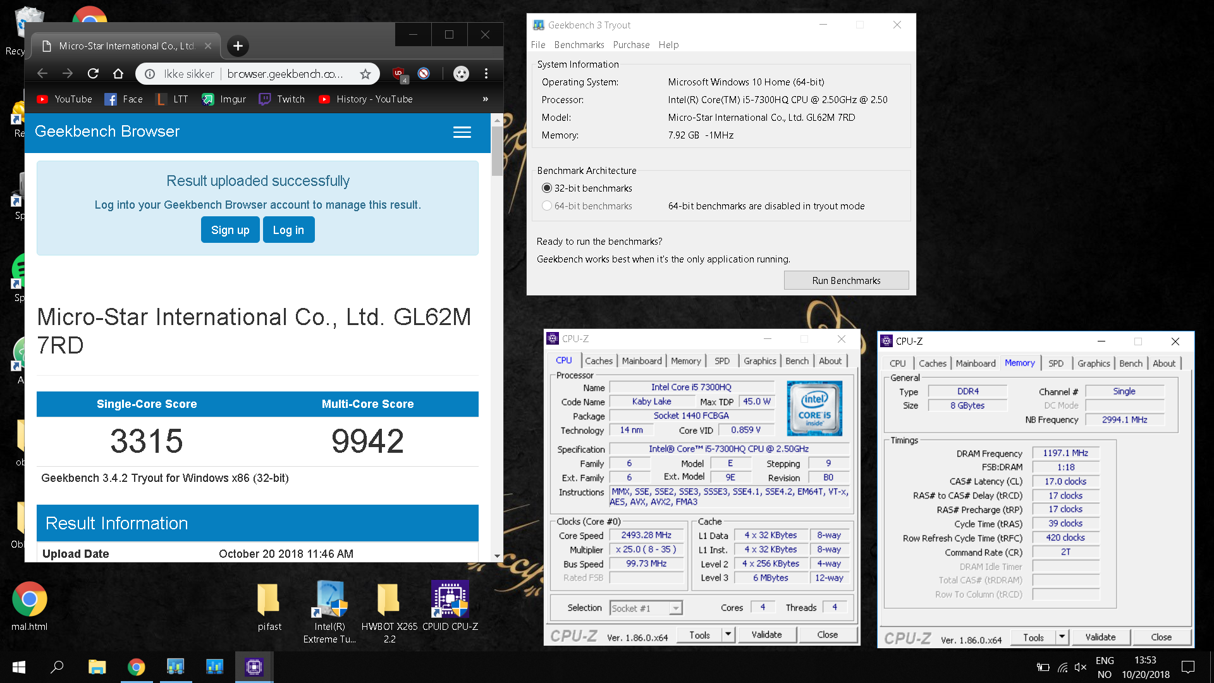Open Bench tab in left CPU-Z window

point(797,361)
